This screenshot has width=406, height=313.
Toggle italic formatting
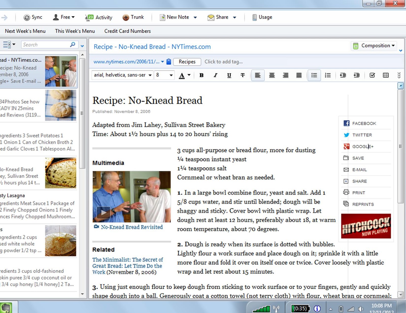pyautogui.click(x=215, y=75)
